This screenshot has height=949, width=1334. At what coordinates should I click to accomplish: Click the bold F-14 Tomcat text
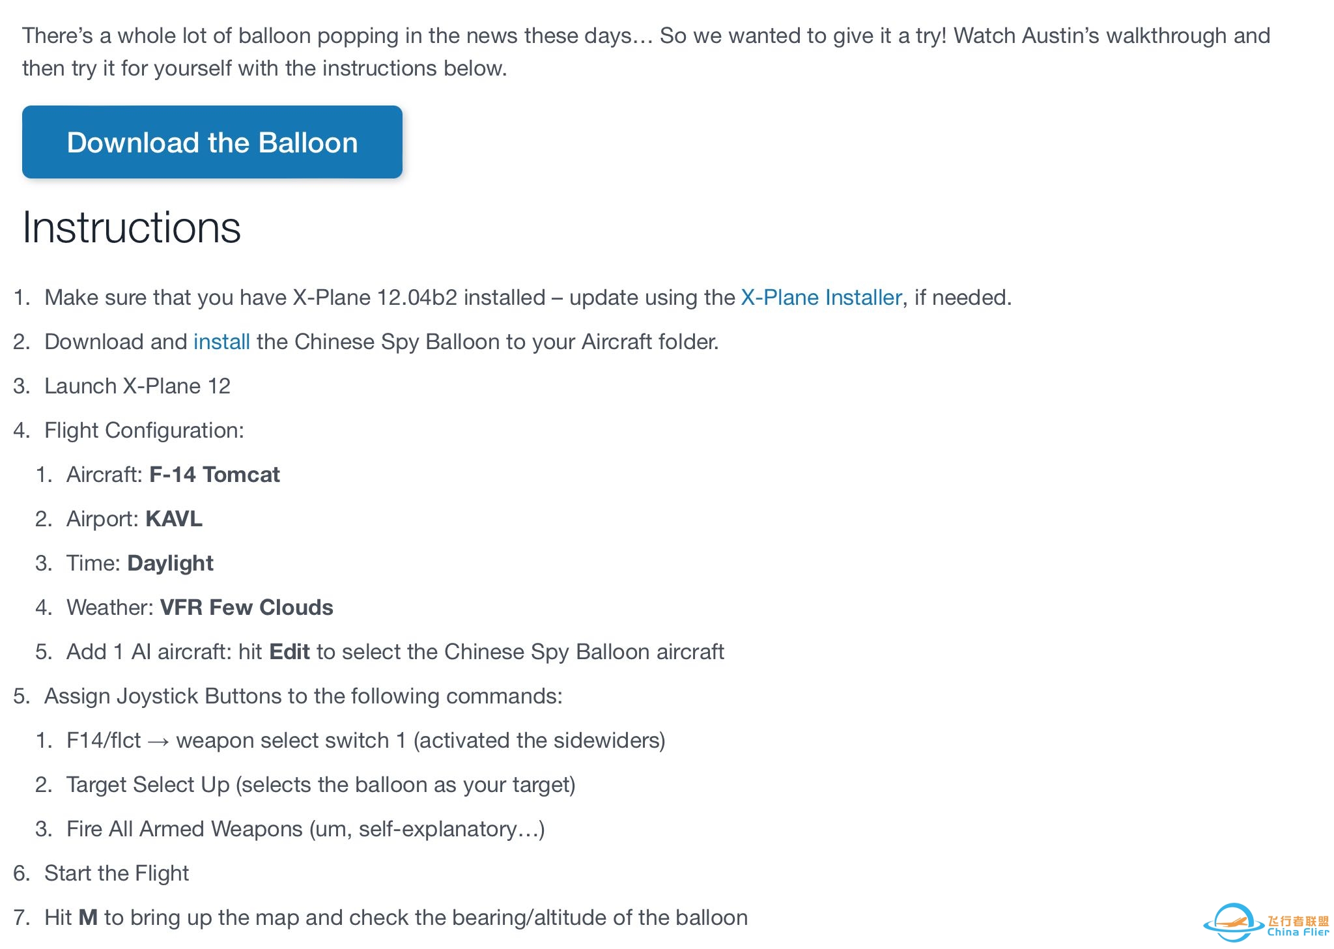(x=214, y=475)
